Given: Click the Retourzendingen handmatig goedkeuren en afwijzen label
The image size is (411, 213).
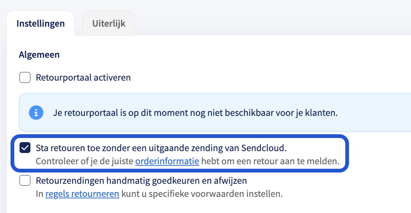Looking at the screenshot, I should tap(141, 180).
